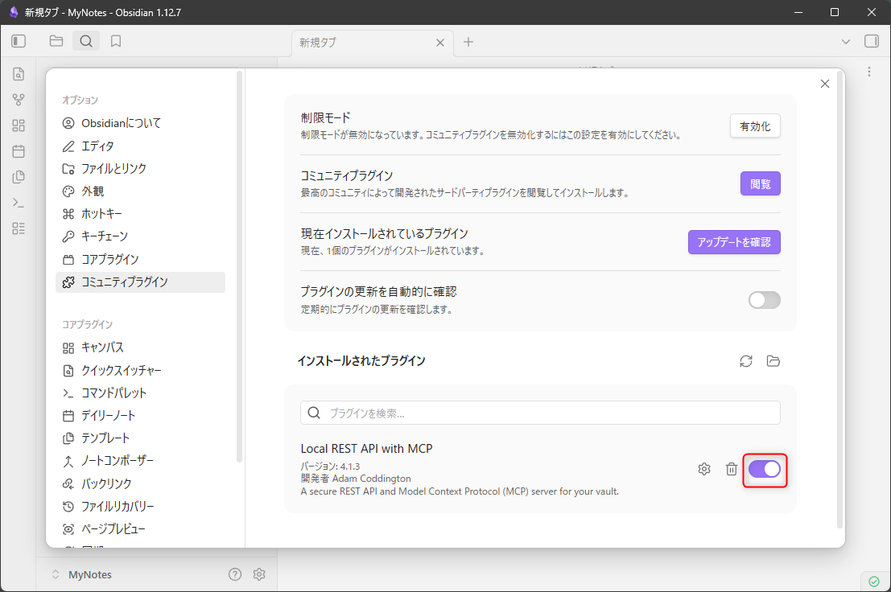Open command palette ribbon icon
This screenshot has width=891, height=592.
coord(19,203)
